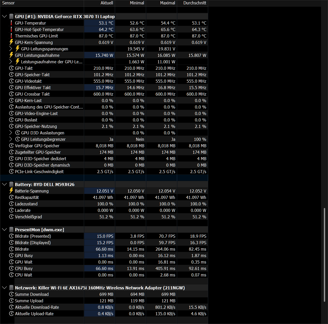Click the 15.740 W current power value
328x324 pixels.
104,55
